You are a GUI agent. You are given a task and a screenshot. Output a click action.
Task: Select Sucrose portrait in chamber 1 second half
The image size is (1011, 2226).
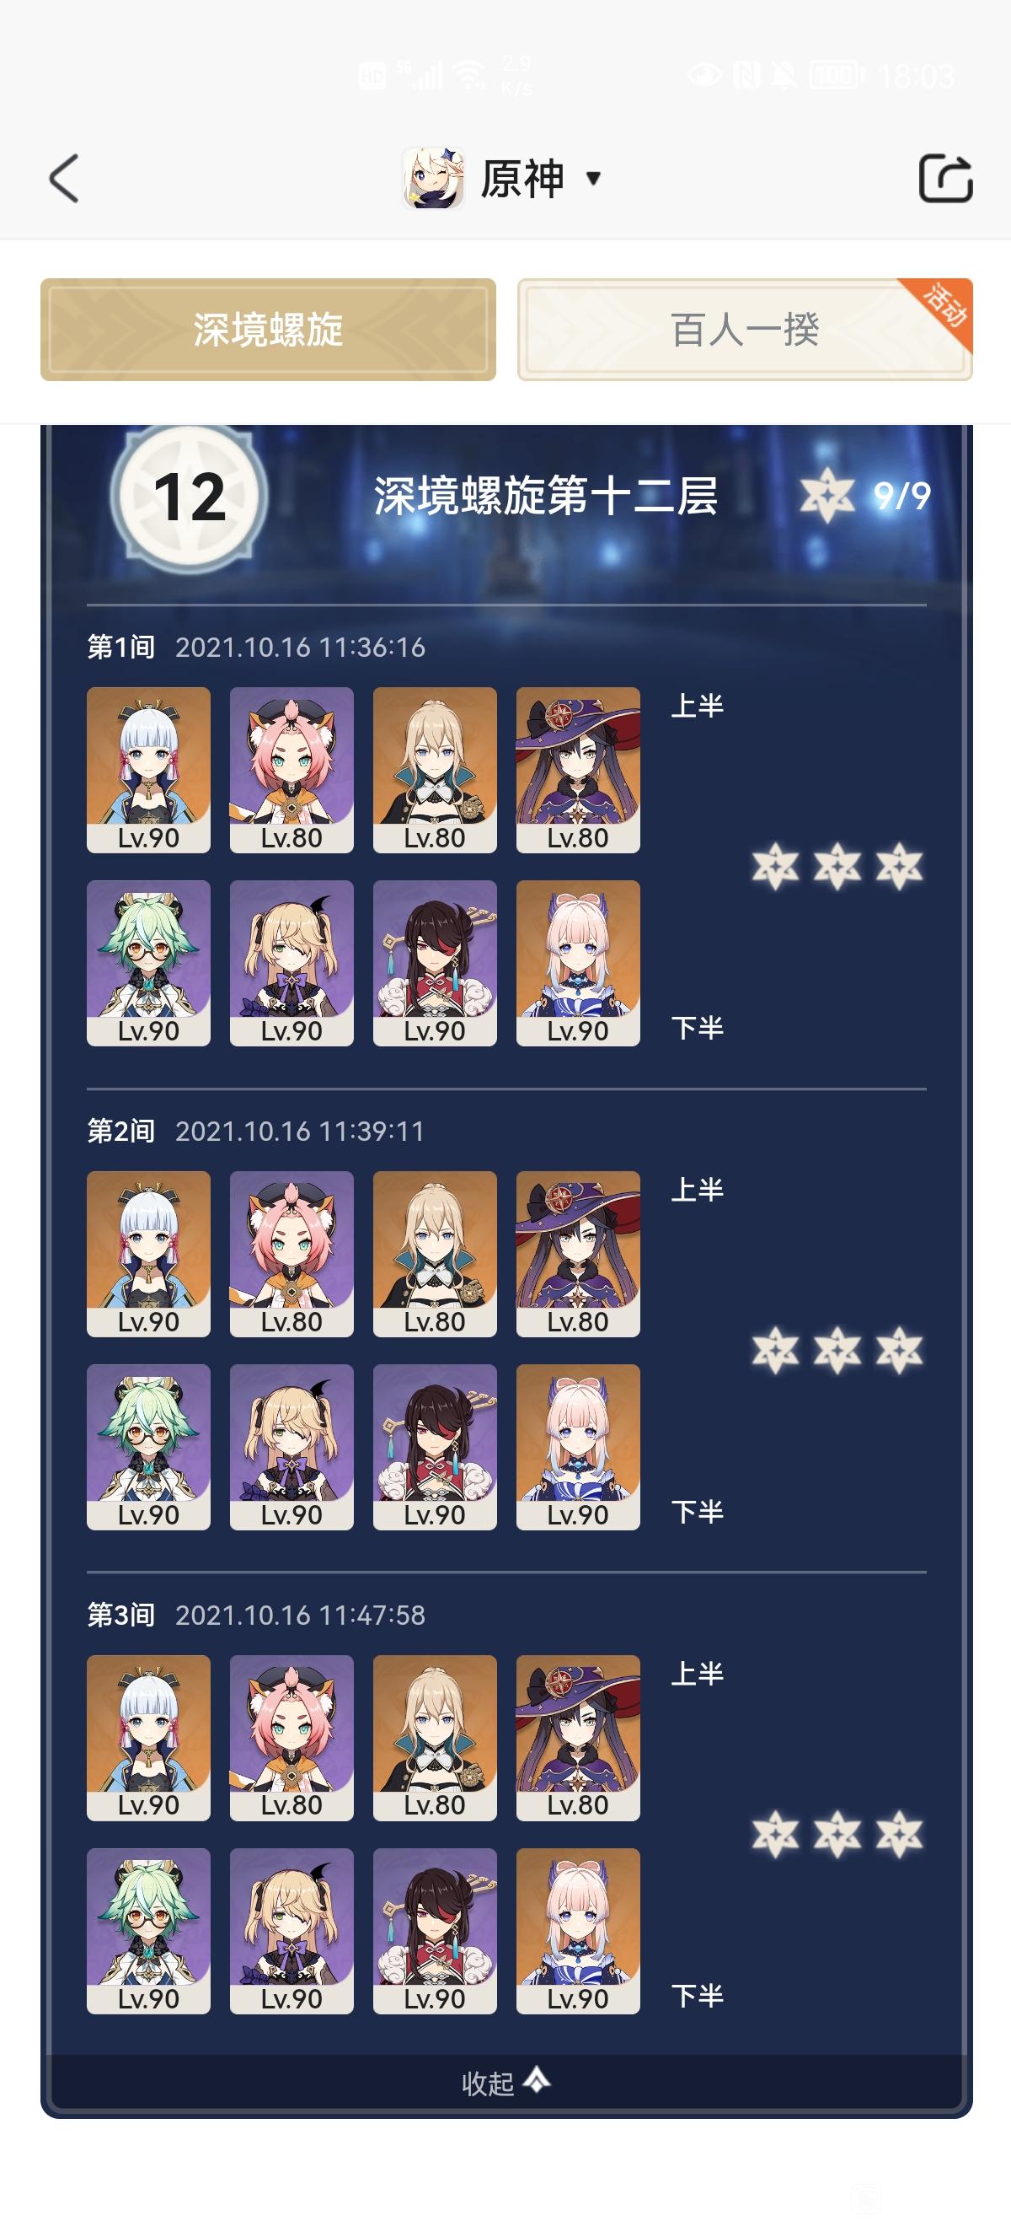[148, 964]
